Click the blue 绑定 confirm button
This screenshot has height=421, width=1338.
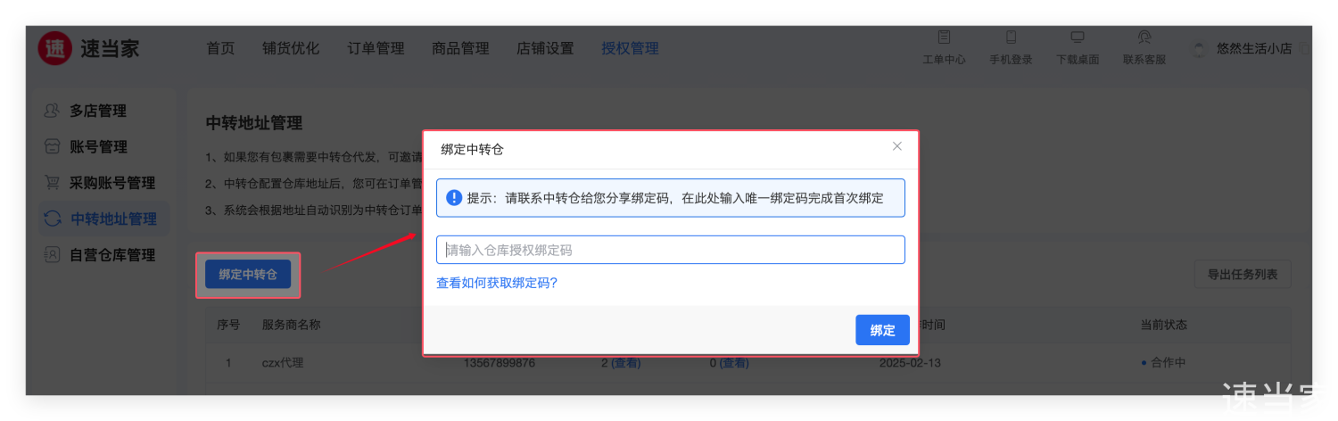coord(882,330)
